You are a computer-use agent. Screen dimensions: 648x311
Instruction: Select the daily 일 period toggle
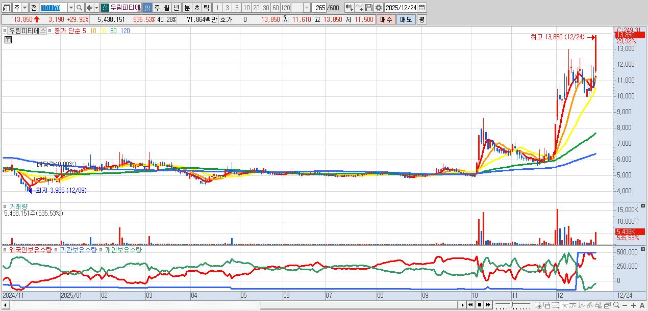147,8
